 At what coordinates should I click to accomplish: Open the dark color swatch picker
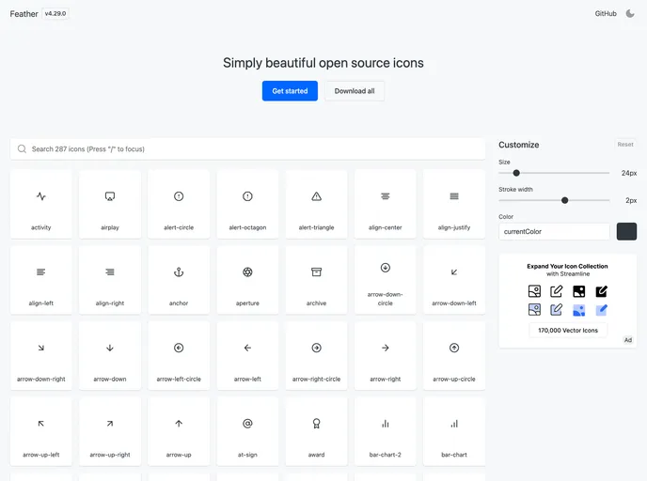[625, 231]
